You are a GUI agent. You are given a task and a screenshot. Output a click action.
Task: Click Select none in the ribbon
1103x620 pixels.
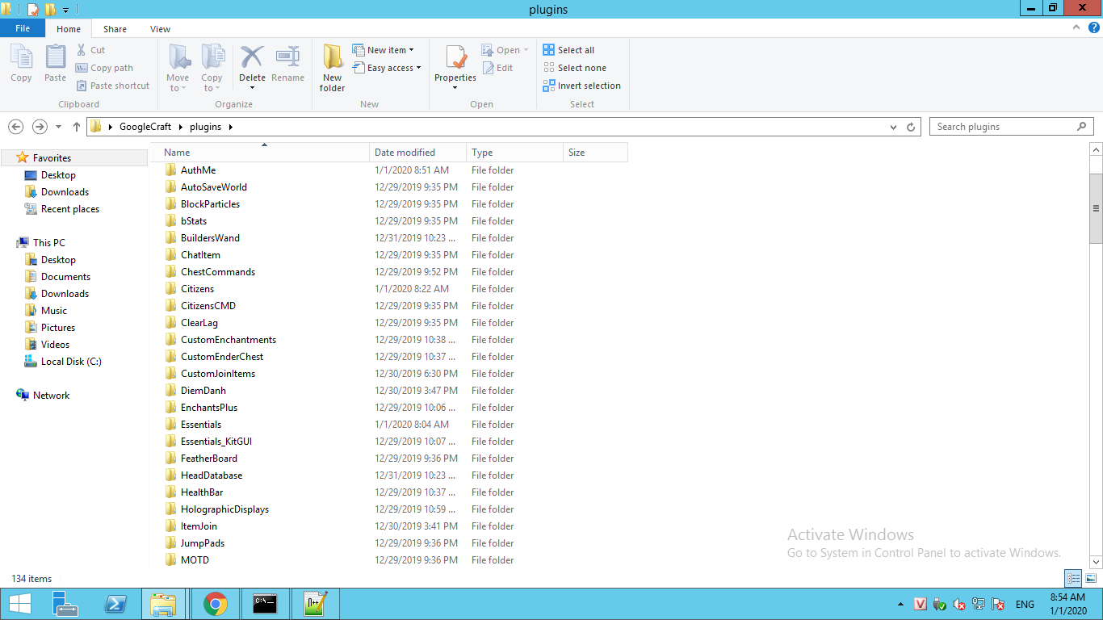[x=574, y=68]
